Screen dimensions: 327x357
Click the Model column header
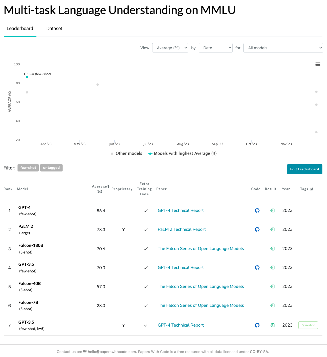click(22, 189)
